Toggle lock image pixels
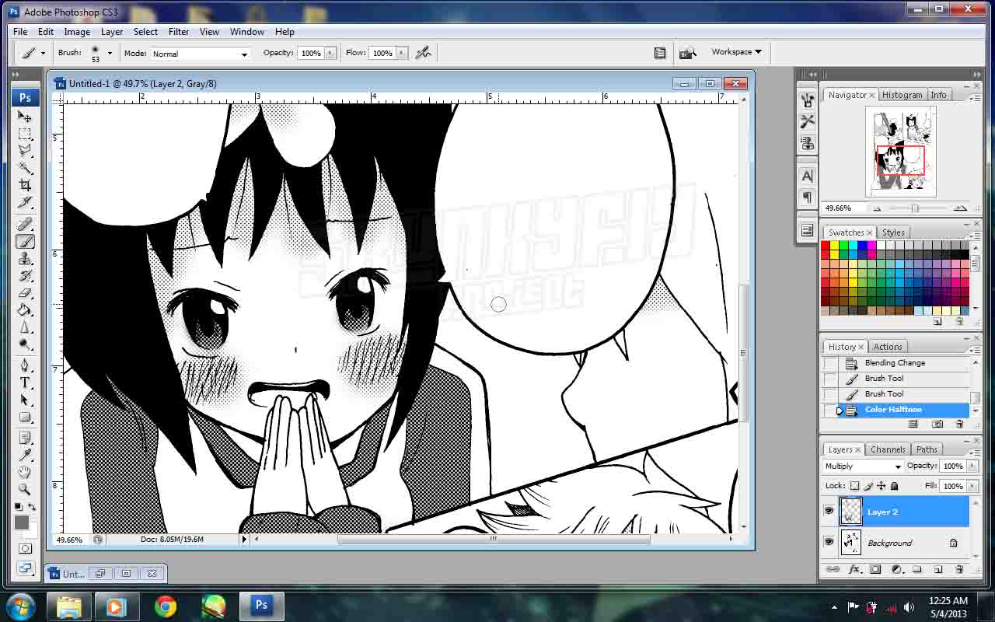The width and height of the screenshot is (995, 622). click(x=868, y=486)
